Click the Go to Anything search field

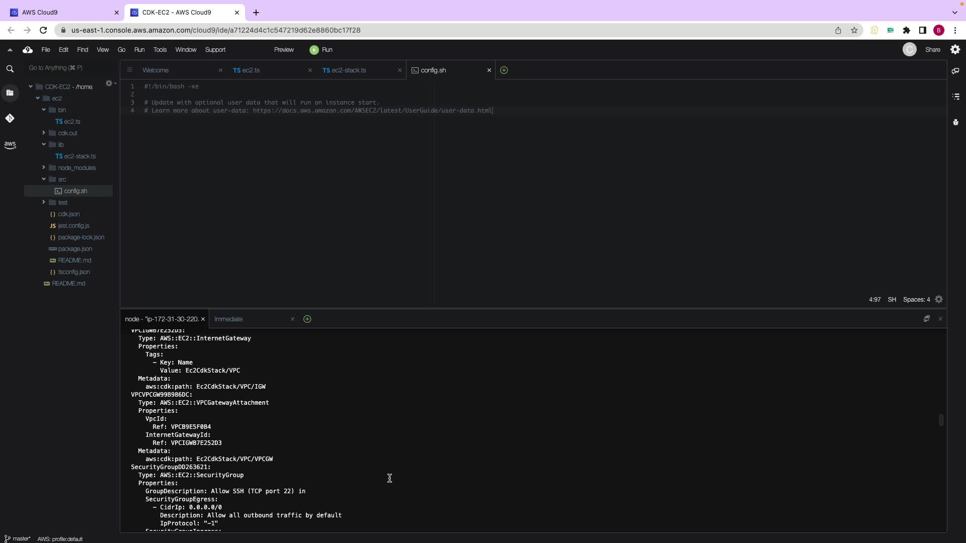[x=70, y=68]
